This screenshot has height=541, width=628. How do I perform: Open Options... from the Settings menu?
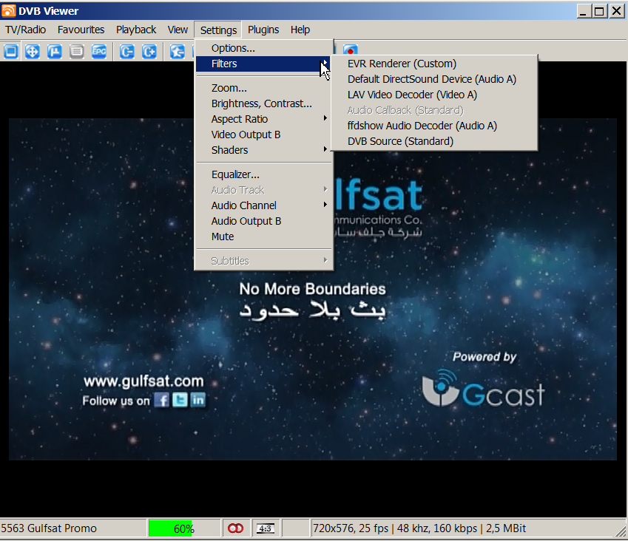click(x=233, y=48)
